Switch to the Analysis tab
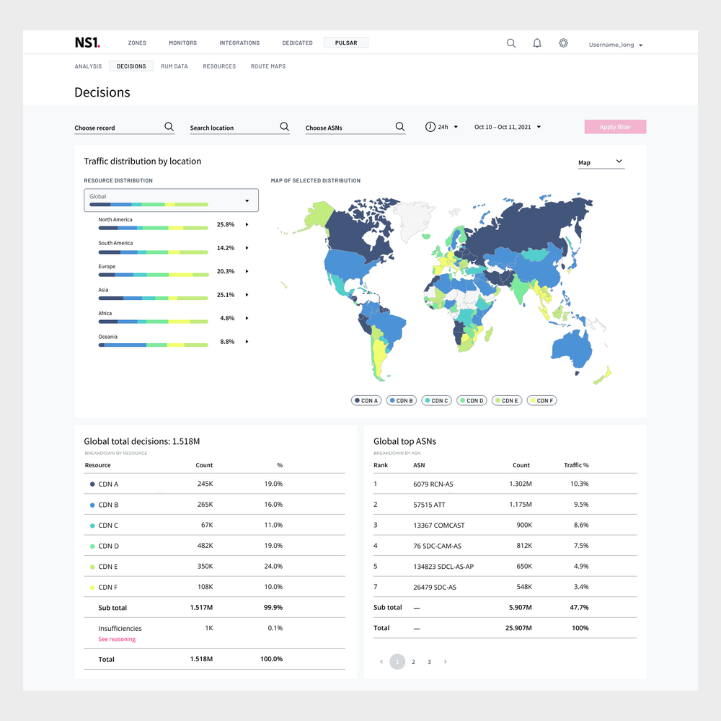The width and height of the screenshot is (721, 721). (88, 66)
